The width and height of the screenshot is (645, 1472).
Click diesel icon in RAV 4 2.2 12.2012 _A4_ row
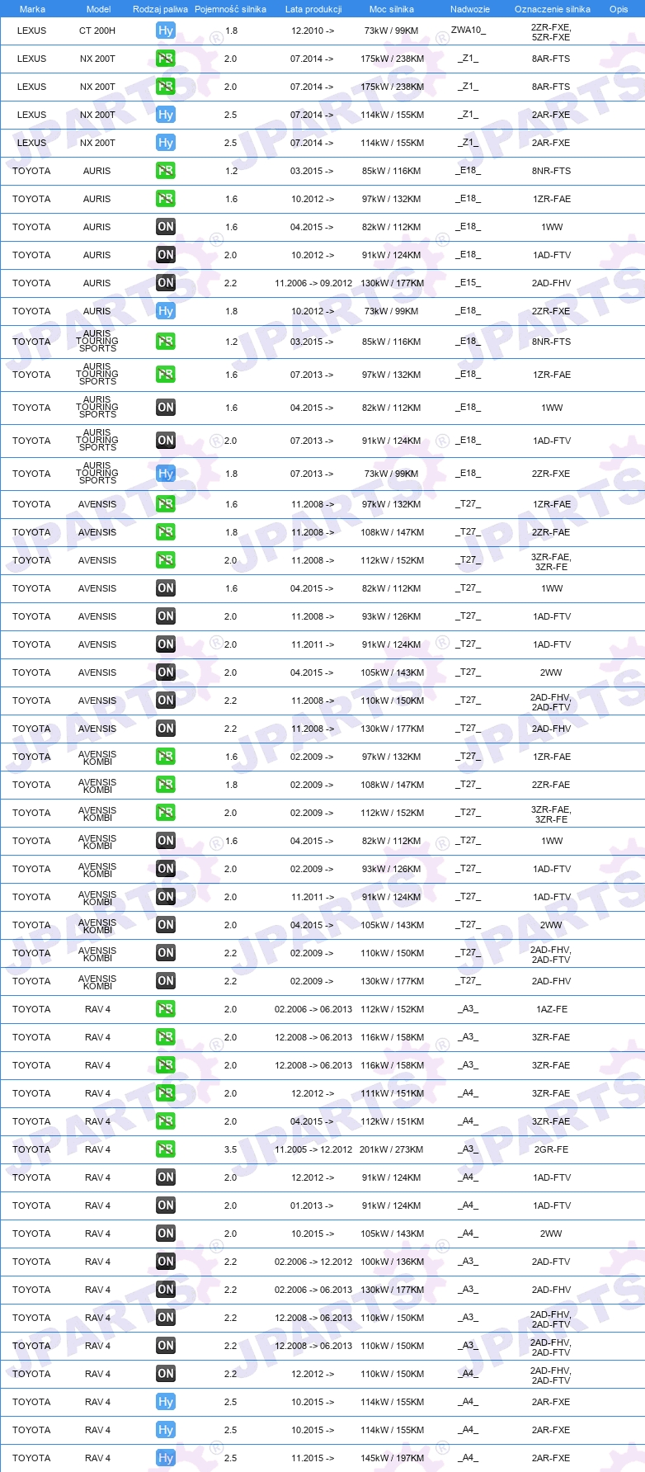point(166,1374)
